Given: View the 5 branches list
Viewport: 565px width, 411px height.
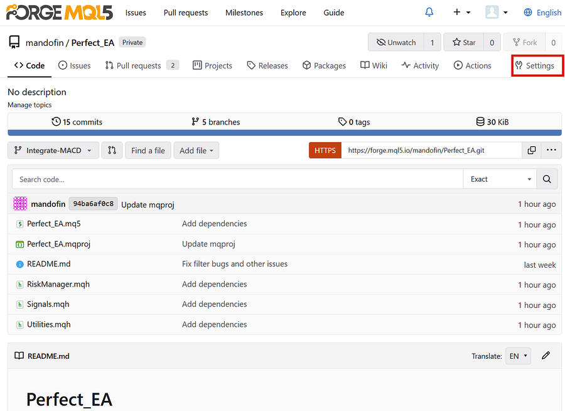Looking at the screenshot, I should pos(215,122).
